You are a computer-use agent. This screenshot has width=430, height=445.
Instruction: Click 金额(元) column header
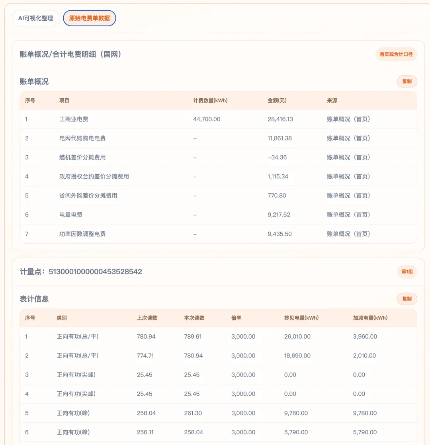(x=277, y=100)
